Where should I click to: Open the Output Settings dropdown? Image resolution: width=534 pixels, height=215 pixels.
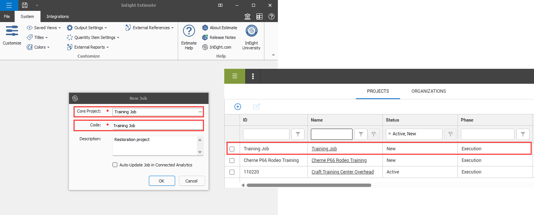(x=87, y=28)
